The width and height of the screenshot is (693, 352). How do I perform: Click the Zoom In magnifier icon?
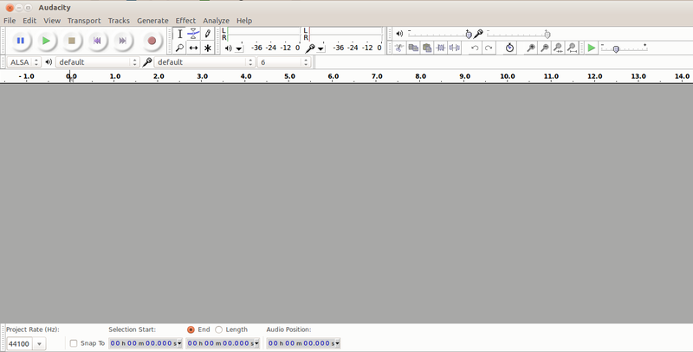[x=531, y=48]
